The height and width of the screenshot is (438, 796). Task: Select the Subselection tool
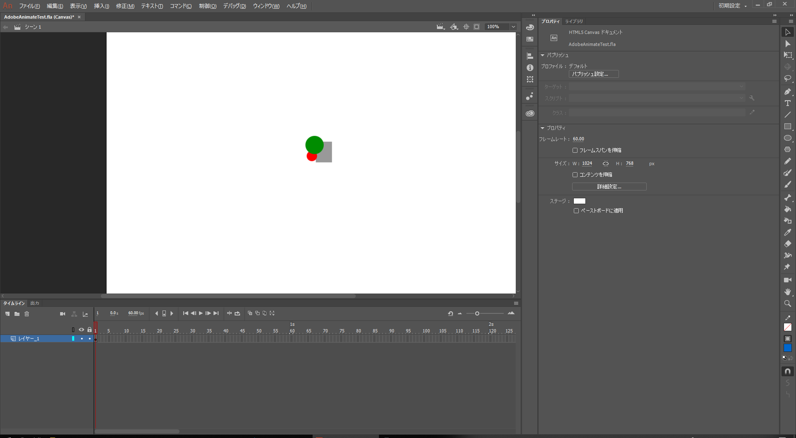click(788, 44)
